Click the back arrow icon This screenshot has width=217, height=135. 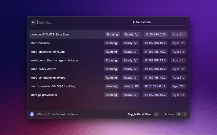coord(33,22)
